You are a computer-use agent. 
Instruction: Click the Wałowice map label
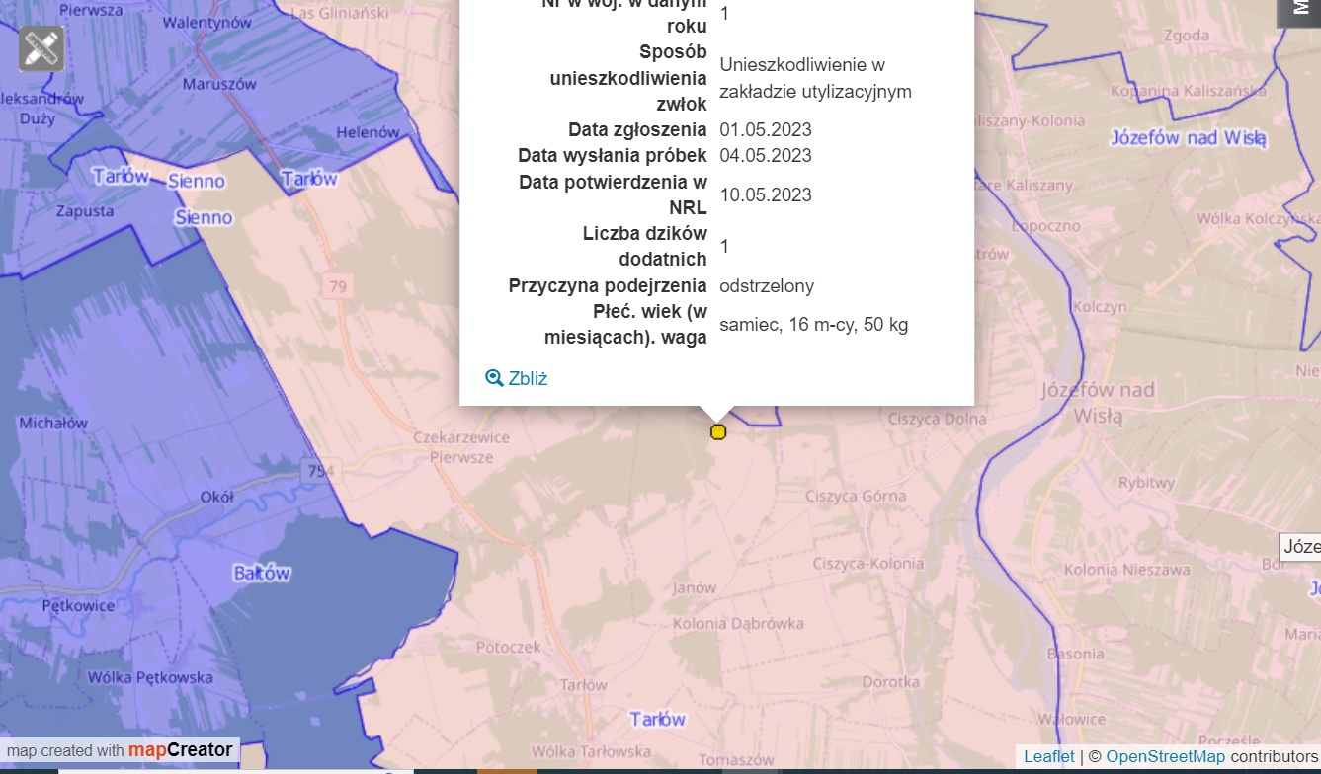coord(1071,719)
